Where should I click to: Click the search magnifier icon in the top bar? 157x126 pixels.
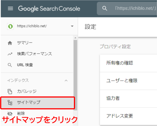105,8
